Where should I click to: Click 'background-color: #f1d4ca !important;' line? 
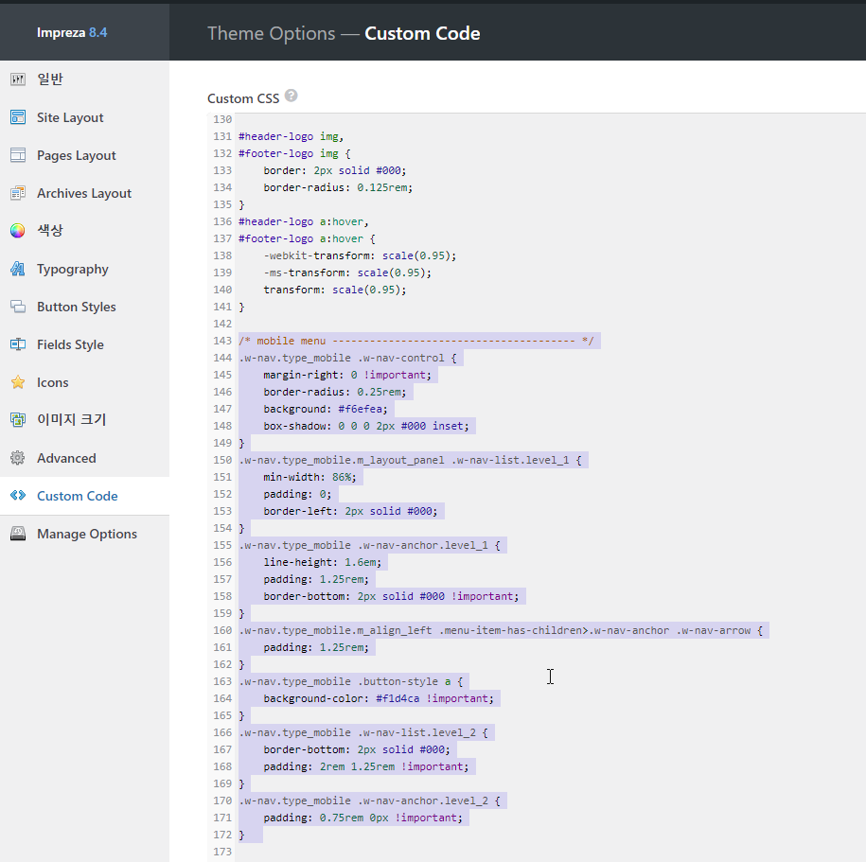(x=379, y=698)
